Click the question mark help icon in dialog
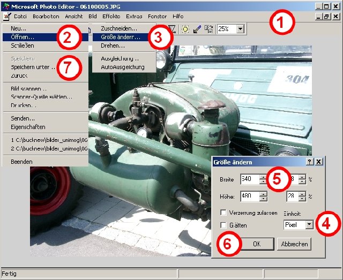Viewport: 343px width, 280px height. tap(310, 161)
